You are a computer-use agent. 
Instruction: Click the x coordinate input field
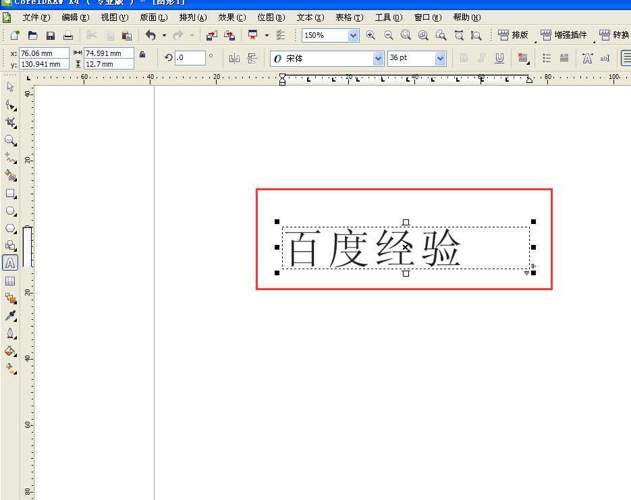44,53
